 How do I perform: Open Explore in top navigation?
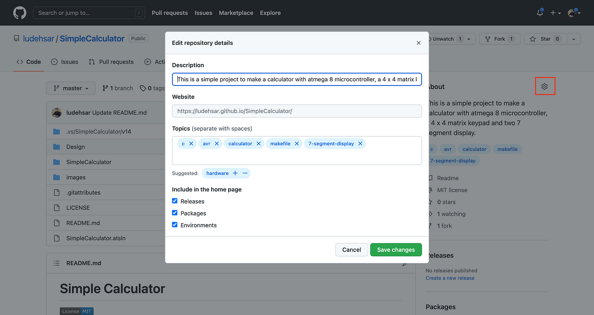coord(270,13)
